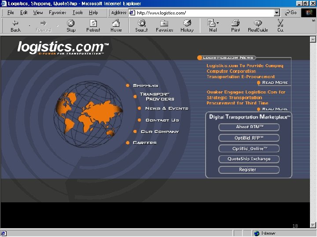Open the Help menu

pos(93,13)
